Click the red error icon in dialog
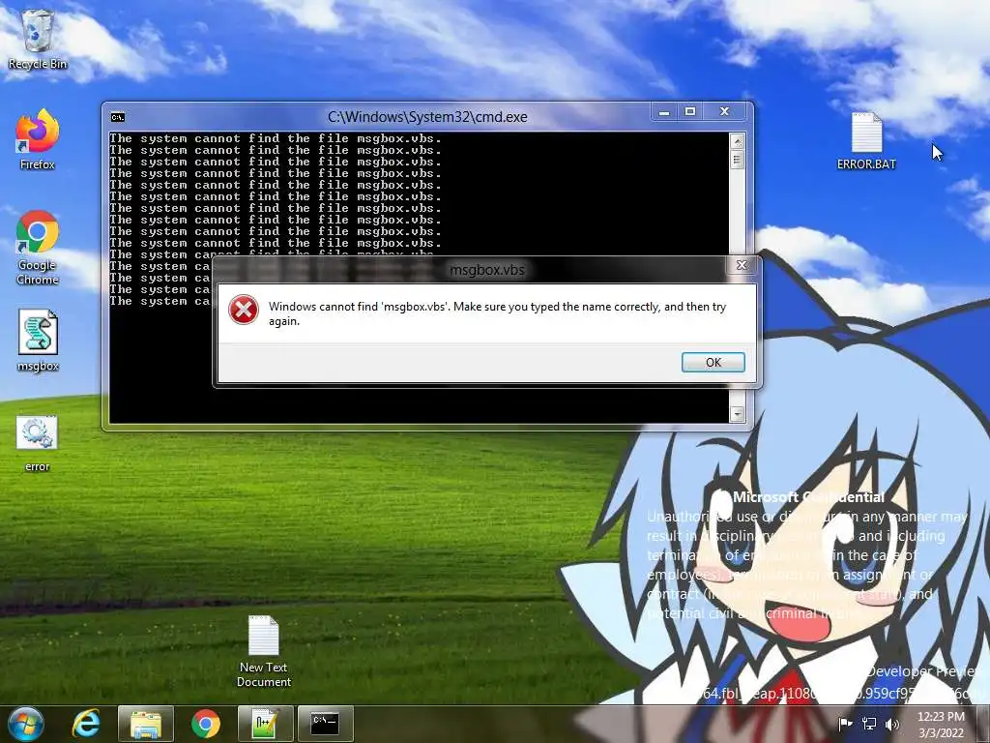This screenshot has width=990, height=743. pyautogui.click(x=244, y=311)
